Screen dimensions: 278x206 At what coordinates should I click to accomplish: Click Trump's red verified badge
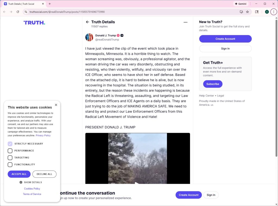[118, 35]
